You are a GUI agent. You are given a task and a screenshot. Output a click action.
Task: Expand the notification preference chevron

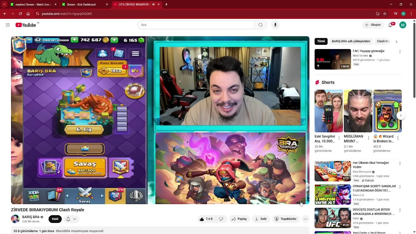(74, 219)
